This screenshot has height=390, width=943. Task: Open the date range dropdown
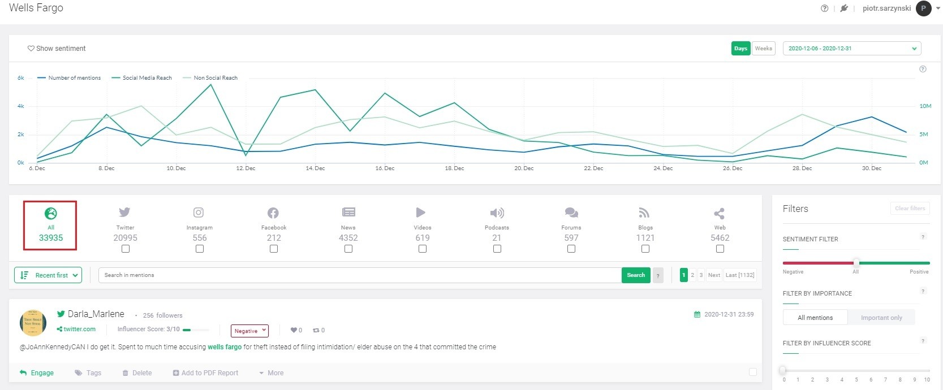(852, 49)
